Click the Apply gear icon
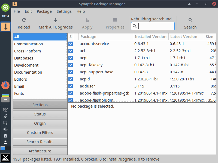 coord(87,20)
